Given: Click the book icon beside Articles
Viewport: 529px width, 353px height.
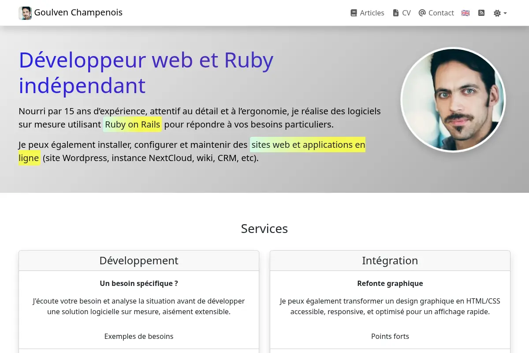Looking at the screenshot, I should coord(354,13).
